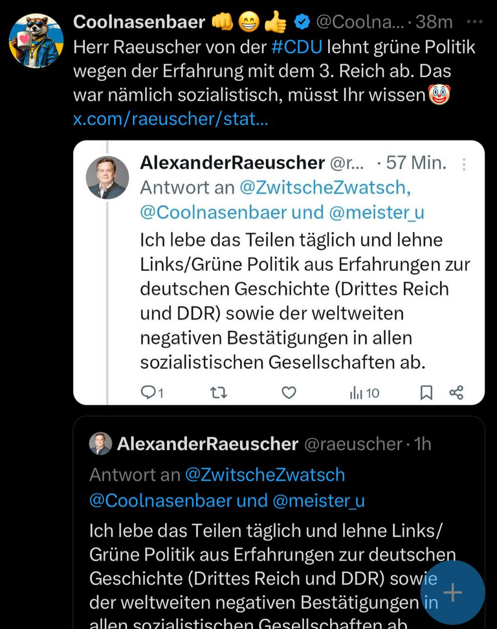Tap the blue compose plus button
497x629 pixels.
click(452, 592)
